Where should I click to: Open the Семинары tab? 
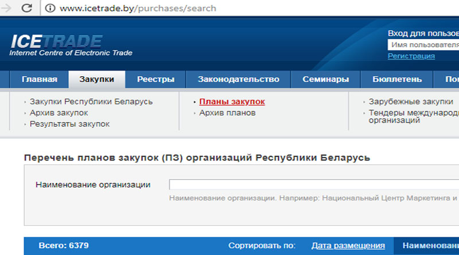[x=325, y=79]
